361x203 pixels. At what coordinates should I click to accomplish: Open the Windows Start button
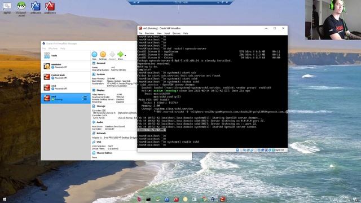(4, 199)
